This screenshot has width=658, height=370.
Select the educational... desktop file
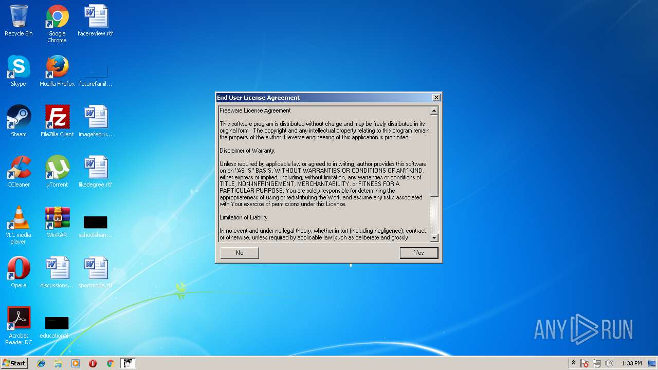tap(57, 327)
